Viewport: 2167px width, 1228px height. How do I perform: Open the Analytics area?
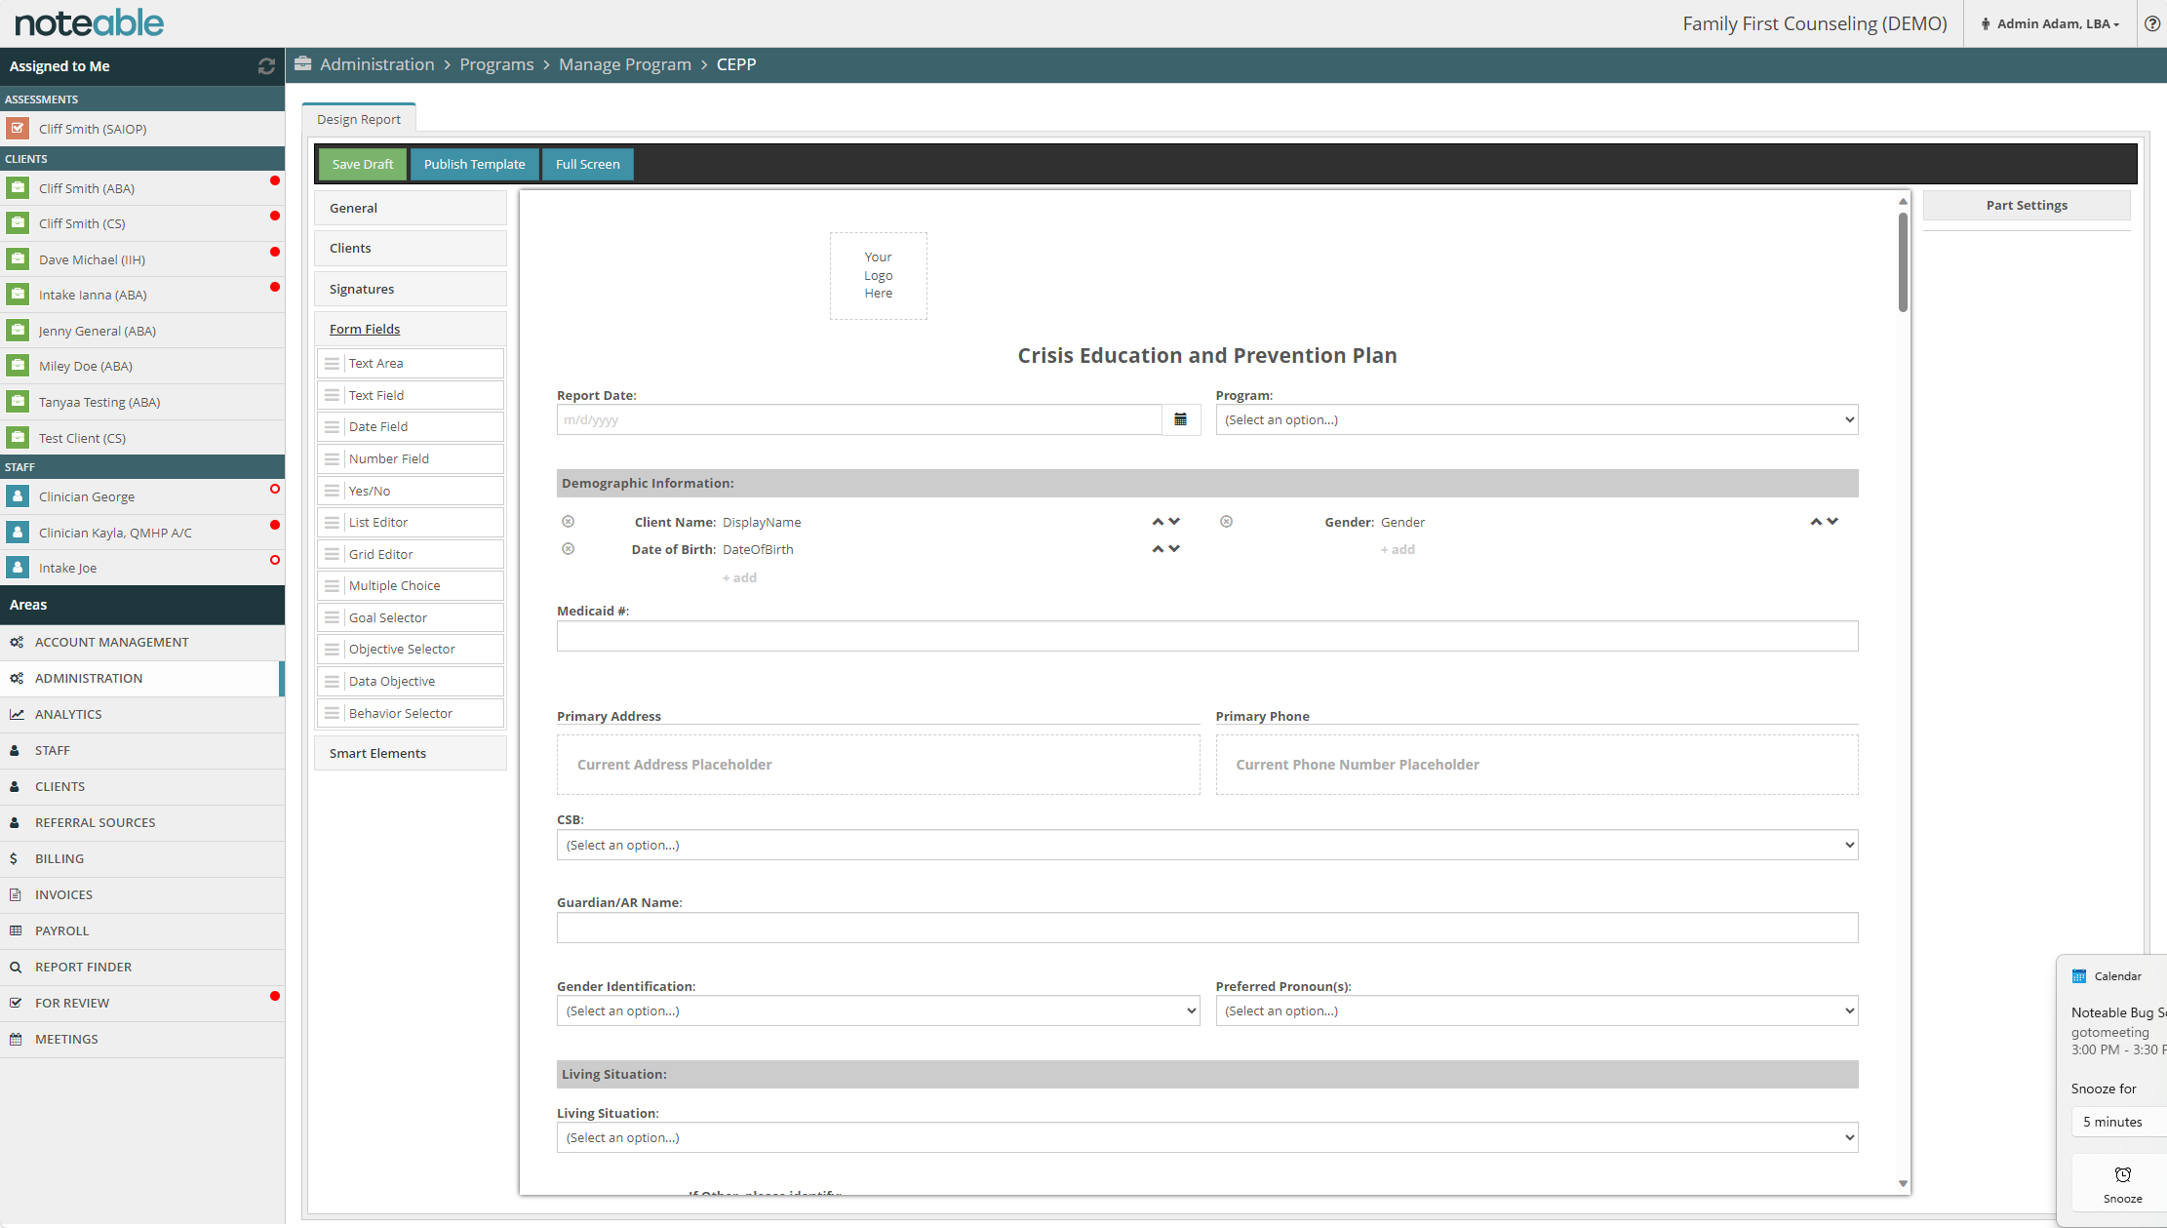pos(67,713)
